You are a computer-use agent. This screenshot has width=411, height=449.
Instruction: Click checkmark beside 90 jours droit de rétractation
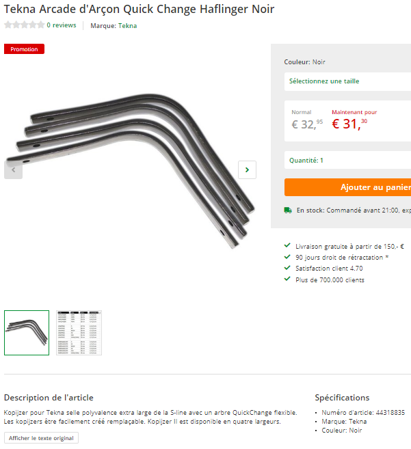pos(287,256)
